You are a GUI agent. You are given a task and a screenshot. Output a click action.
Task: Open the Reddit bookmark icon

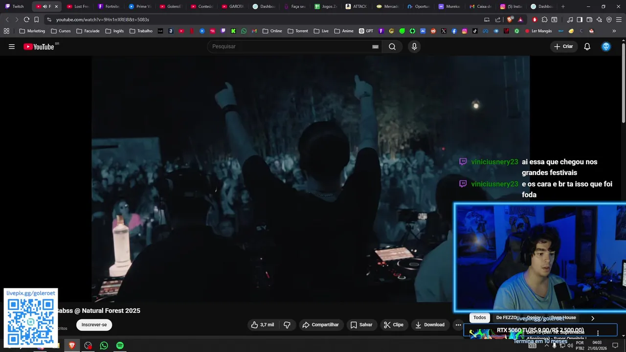pyautogui.click(x=433, y=31)
